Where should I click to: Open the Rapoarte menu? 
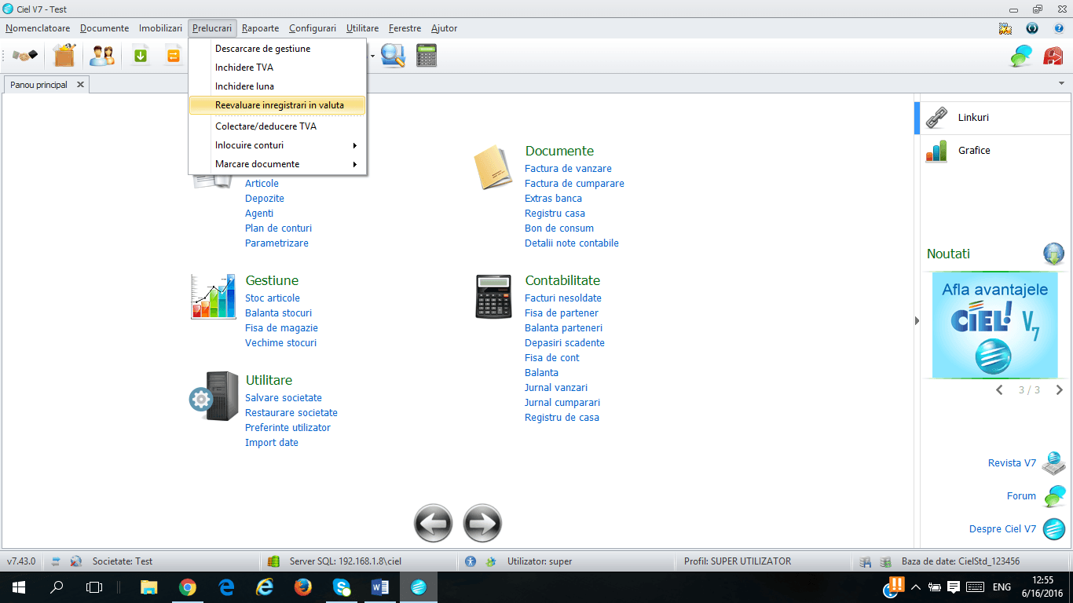click(x=260, y=28)
